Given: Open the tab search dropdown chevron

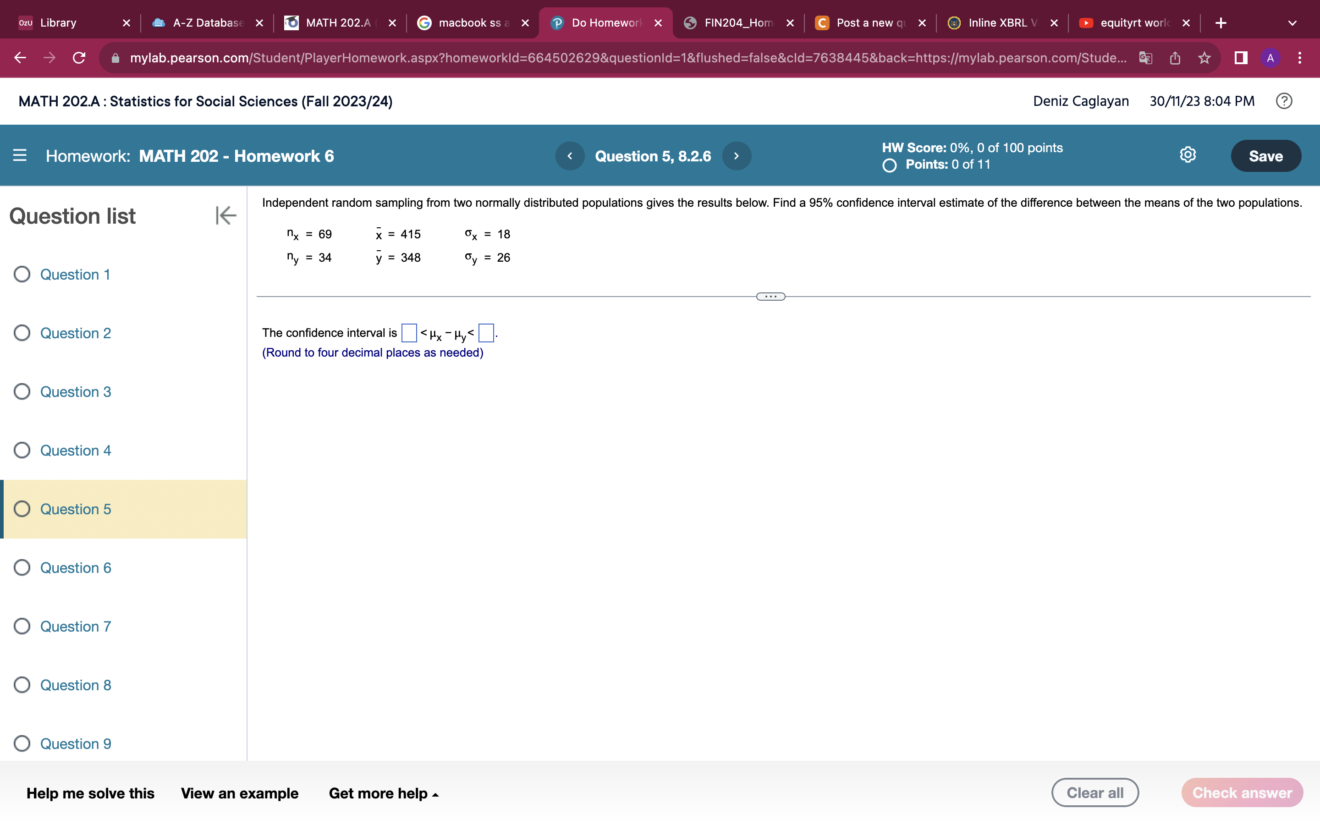Looking at the screenshot, I should pos(1292,23).
